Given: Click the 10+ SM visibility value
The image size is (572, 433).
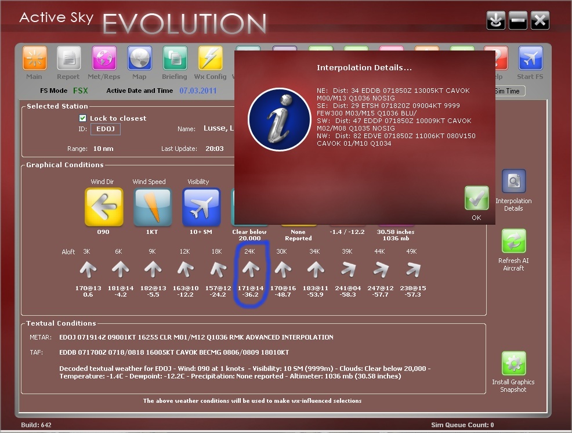Looking at the screenshot, I should pyautogui.click(x=201, y=232).
